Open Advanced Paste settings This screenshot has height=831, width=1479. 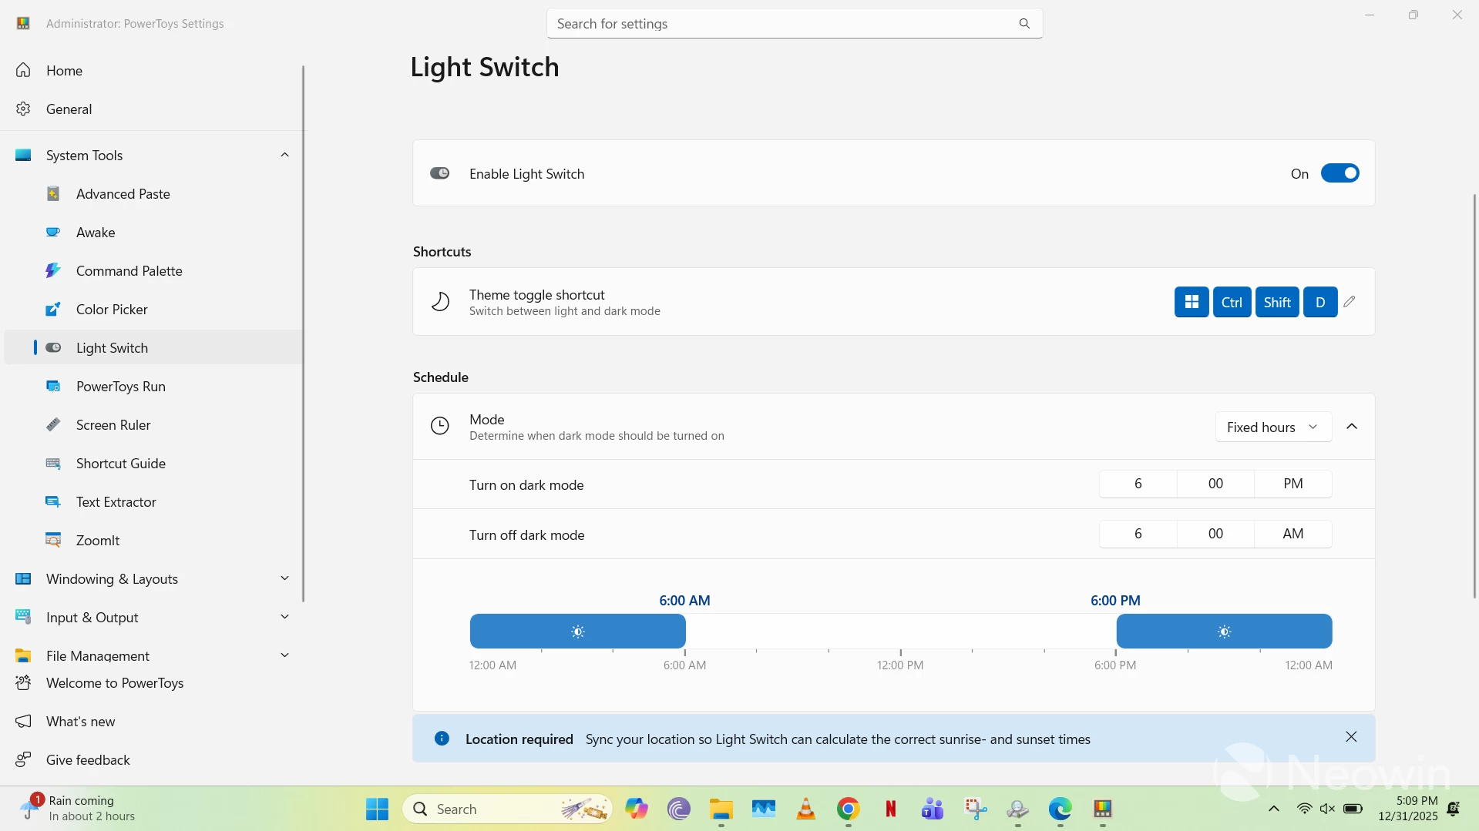pyautogui.click(x=153, y=193)
